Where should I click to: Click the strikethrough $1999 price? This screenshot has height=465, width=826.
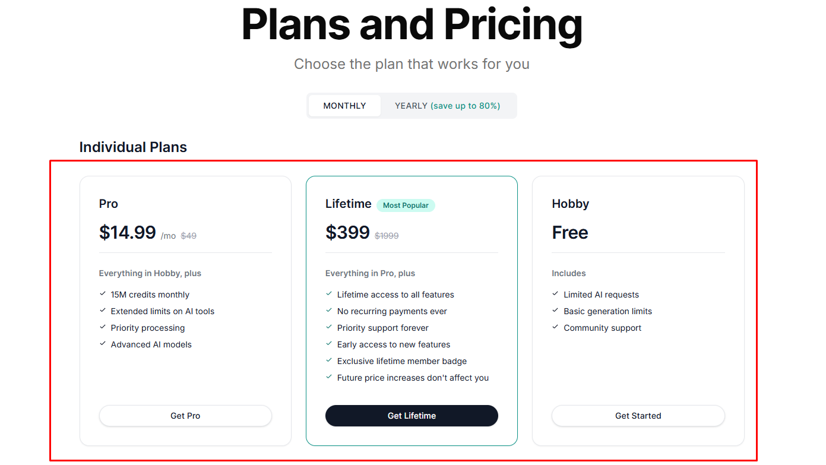point(387,236)
